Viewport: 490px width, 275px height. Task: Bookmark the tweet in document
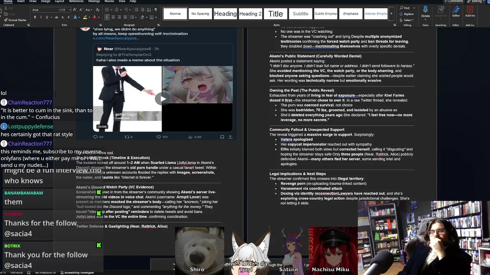click(222, 137)
